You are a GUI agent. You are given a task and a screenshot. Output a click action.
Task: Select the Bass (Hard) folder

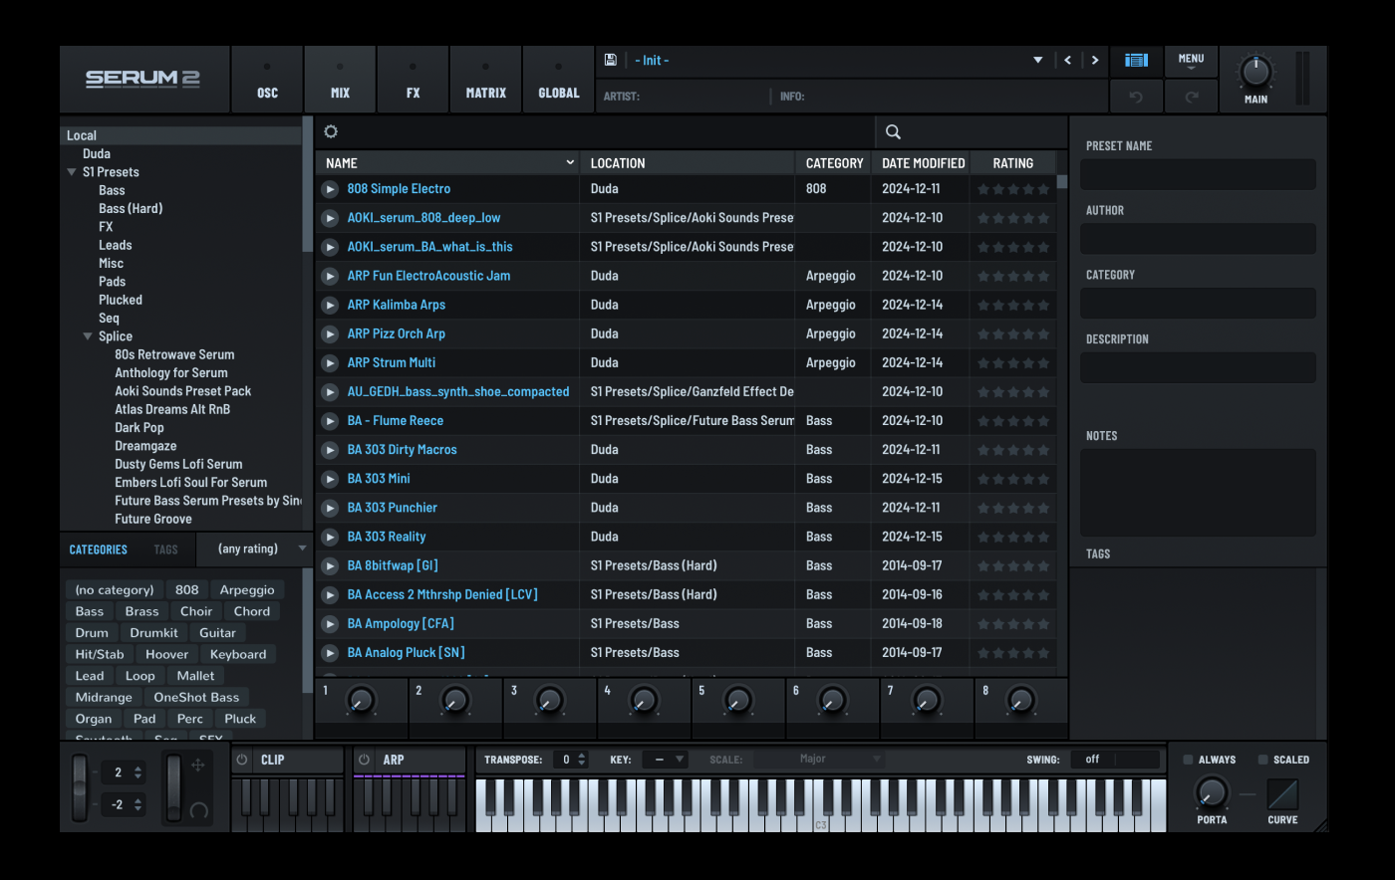point(131,209)
